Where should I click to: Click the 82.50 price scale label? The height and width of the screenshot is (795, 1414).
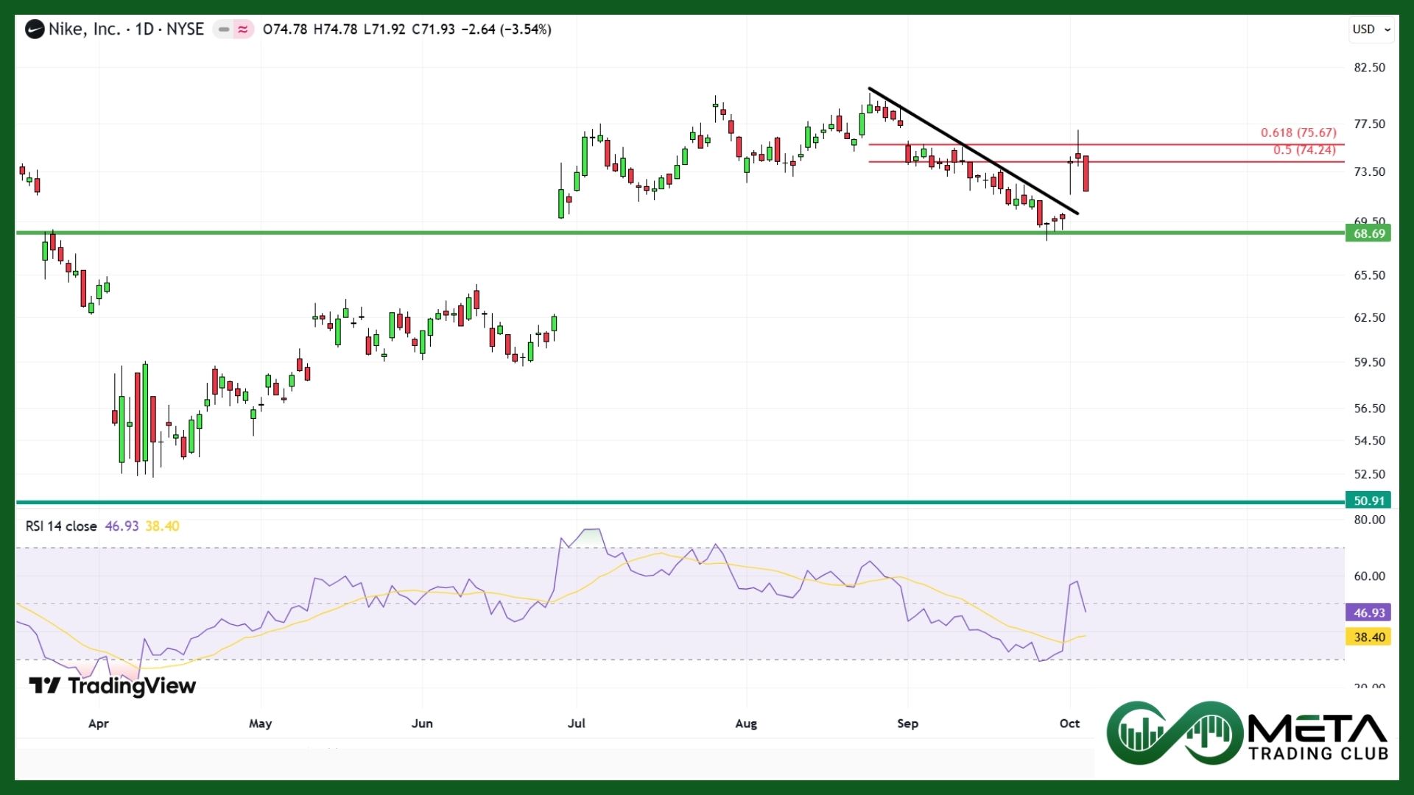click(x=1369, y=68)
